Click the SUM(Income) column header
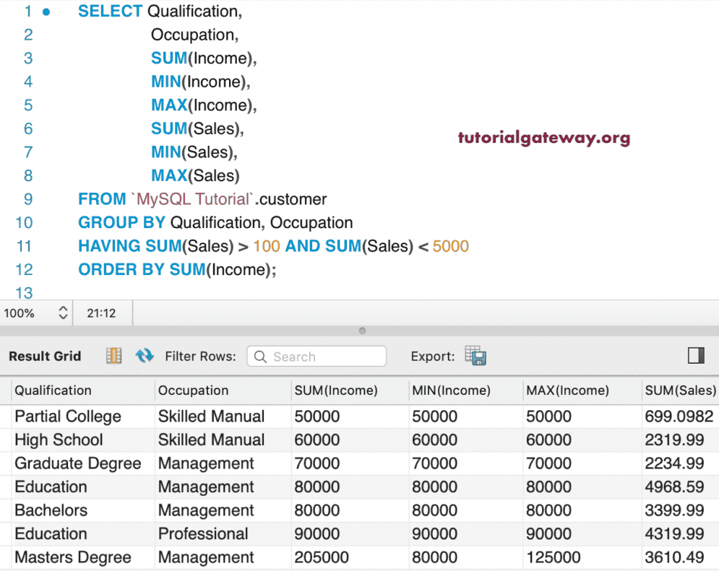Viewport: 719px width, 571px height. tap(335, 391)
